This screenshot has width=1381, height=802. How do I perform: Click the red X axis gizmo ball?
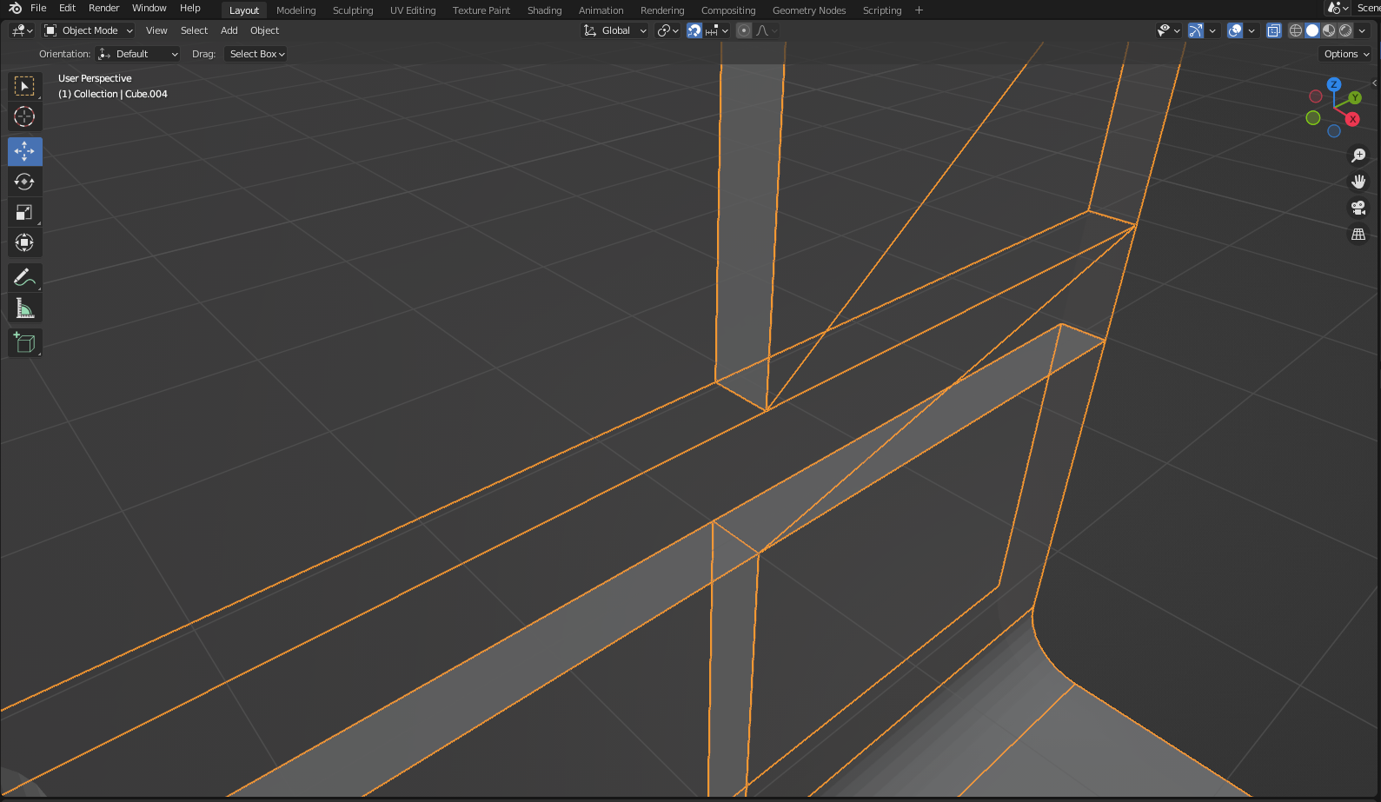point(1352,119)
